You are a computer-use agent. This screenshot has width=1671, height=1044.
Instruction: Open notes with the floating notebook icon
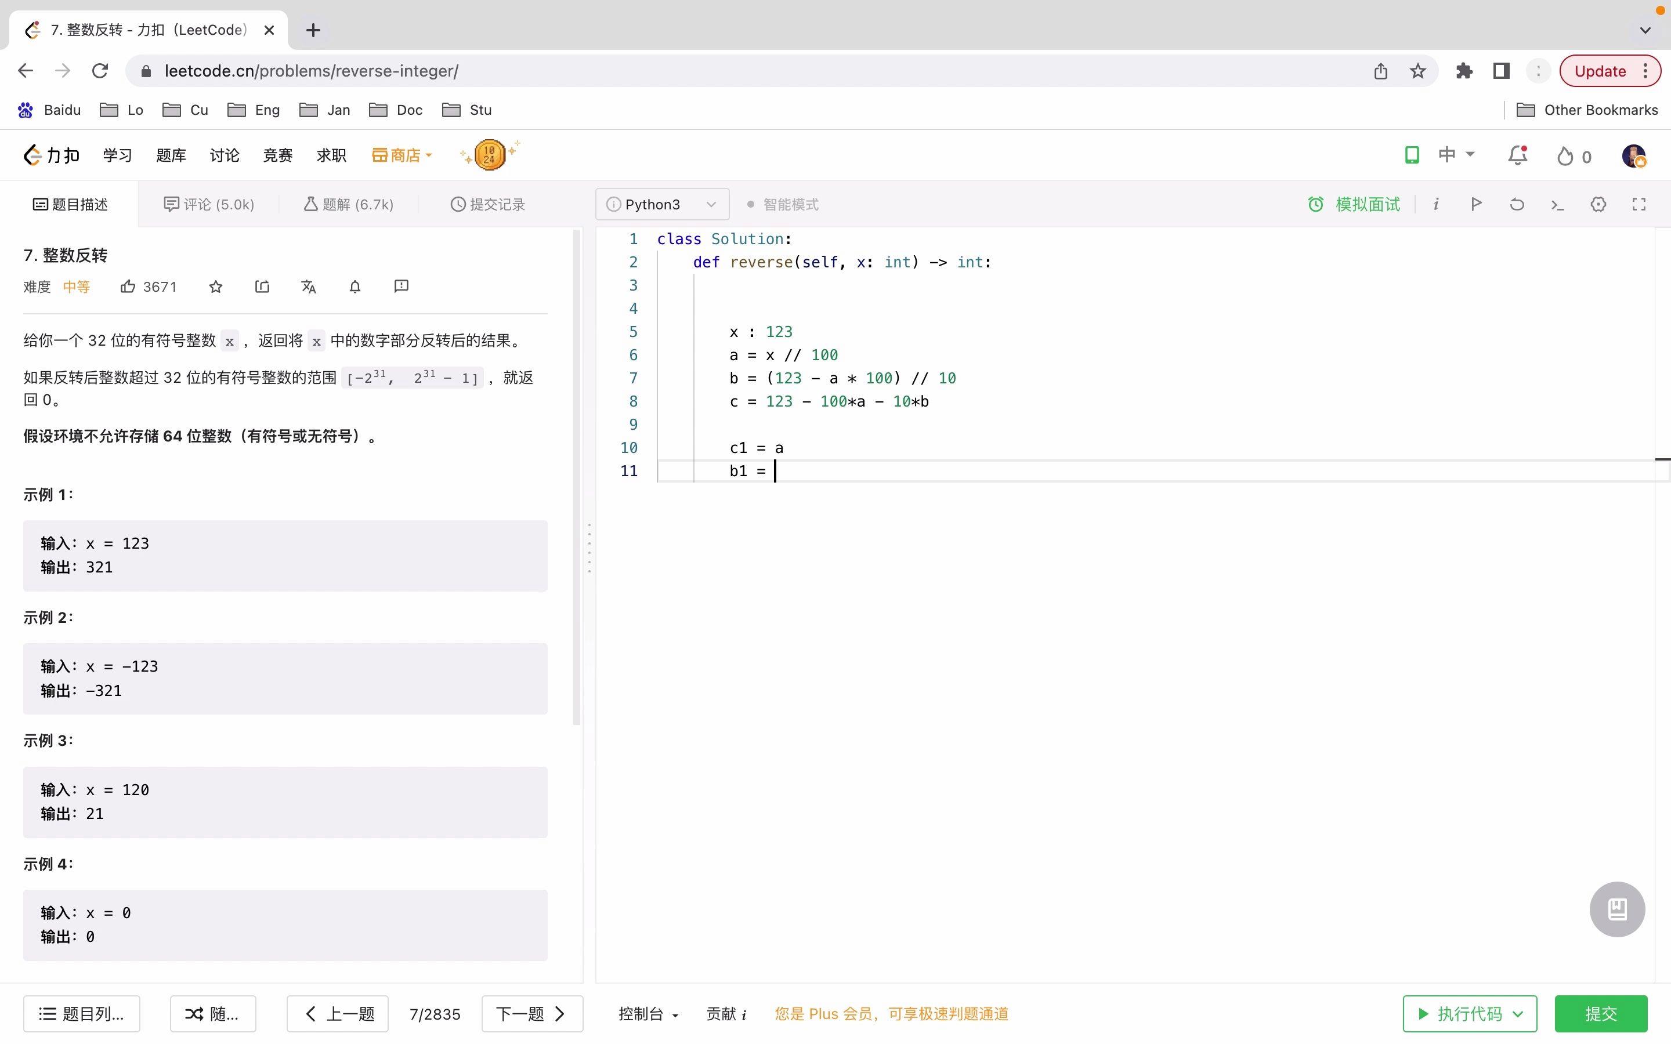[x=1617, y=909]
